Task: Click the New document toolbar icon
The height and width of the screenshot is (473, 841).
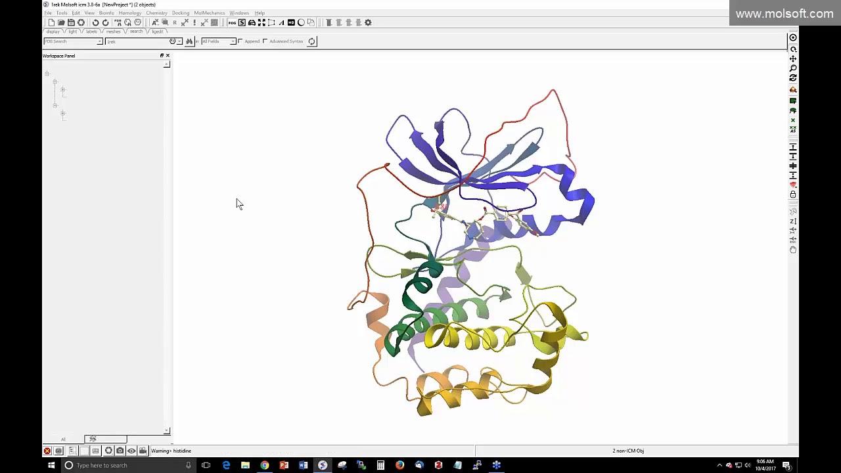Action: 51,22
